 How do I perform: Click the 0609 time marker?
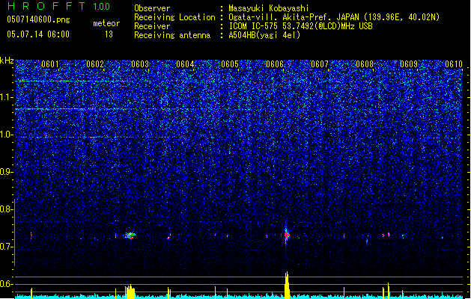[409, 64]
